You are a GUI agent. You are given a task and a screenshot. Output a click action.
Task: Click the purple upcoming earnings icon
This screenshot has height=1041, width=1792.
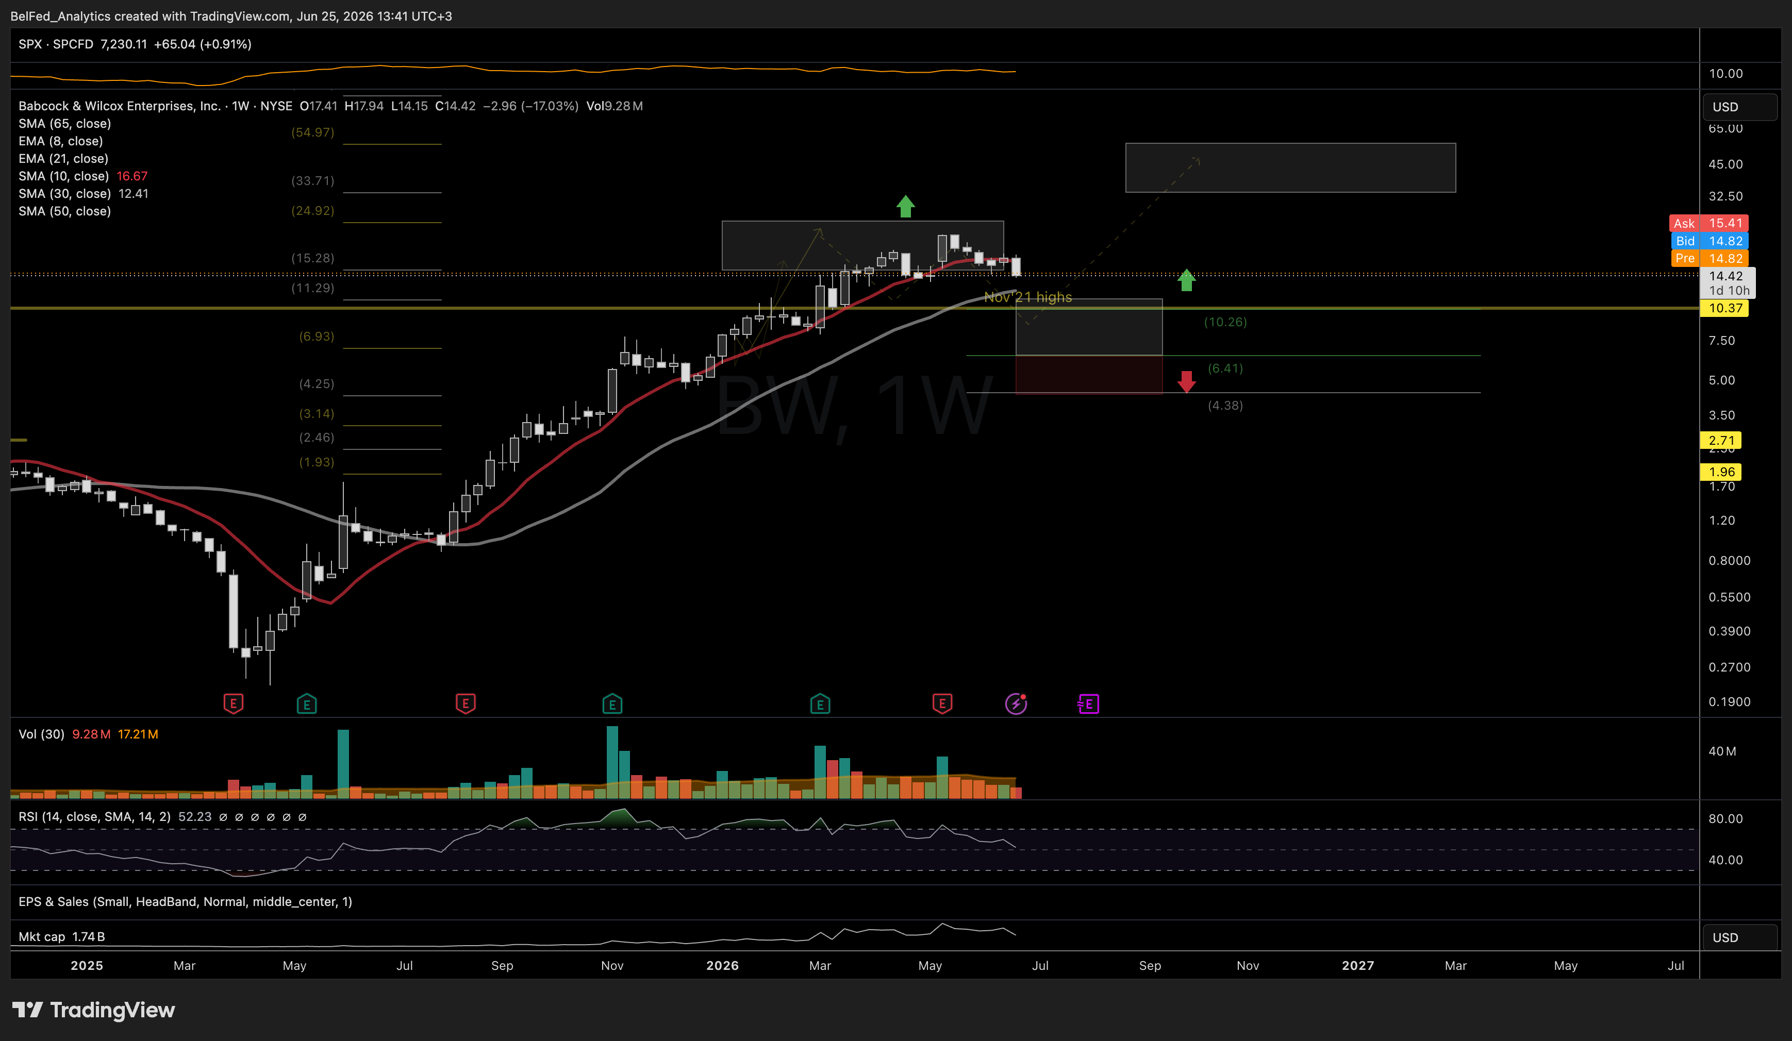[x=1089, y=703]
